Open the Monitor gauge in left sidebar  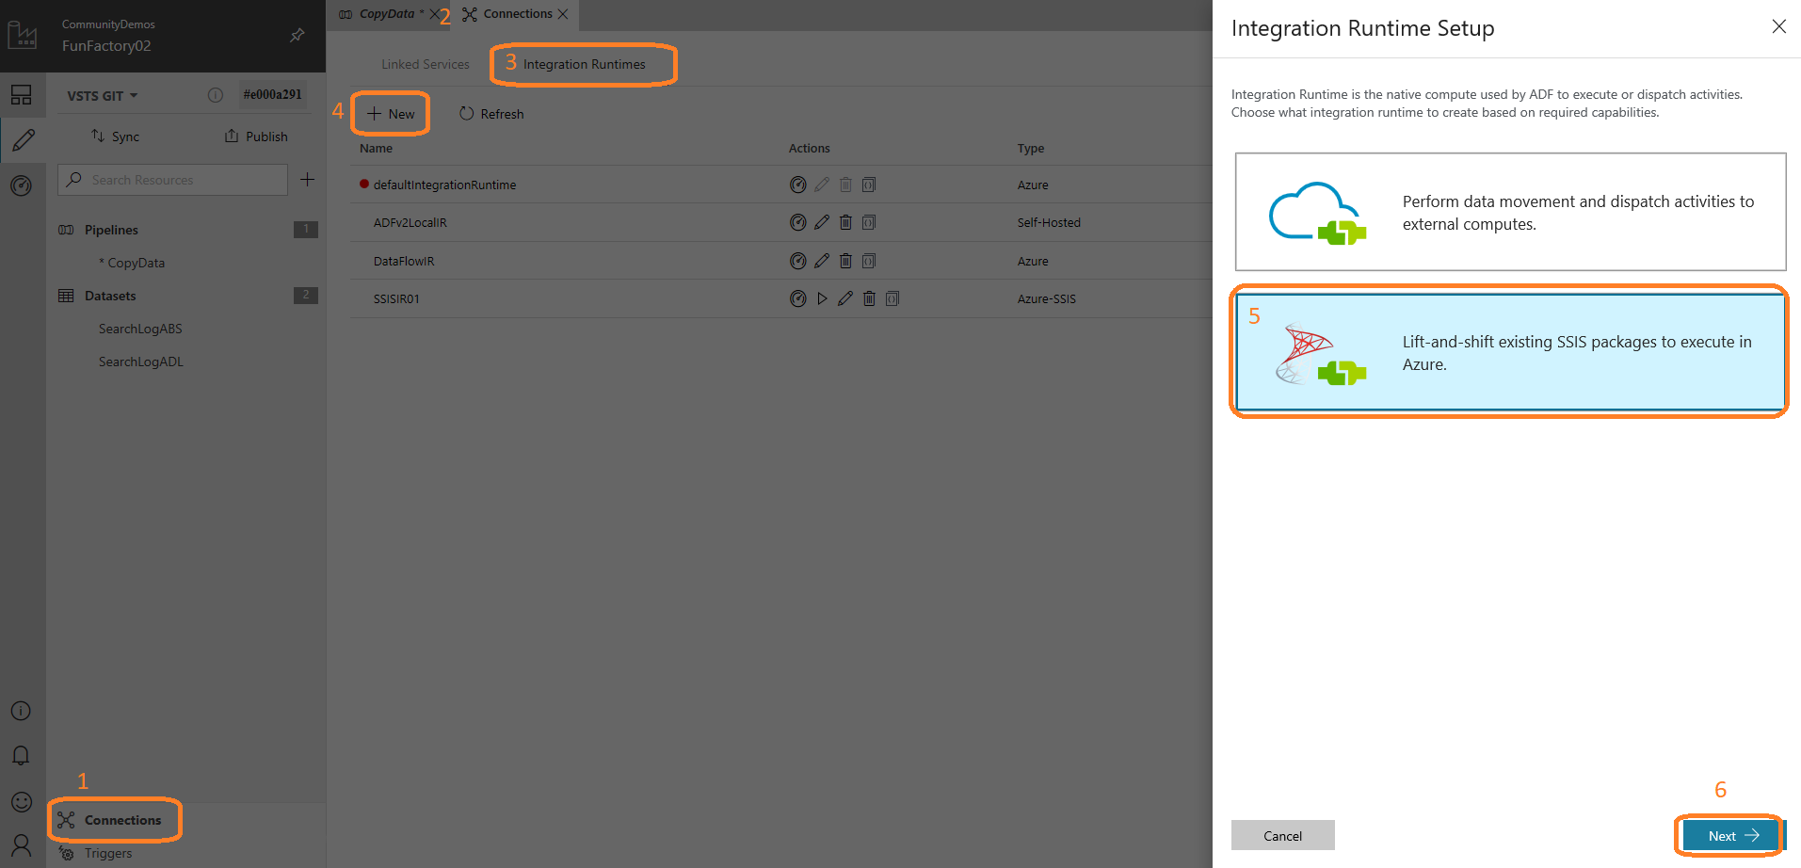click(x=21, y=185)
